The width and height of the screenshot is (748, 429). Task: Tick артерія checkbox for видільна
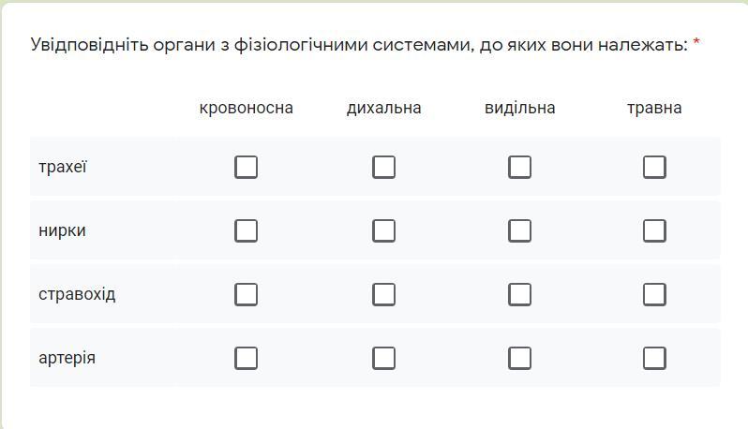519,358
